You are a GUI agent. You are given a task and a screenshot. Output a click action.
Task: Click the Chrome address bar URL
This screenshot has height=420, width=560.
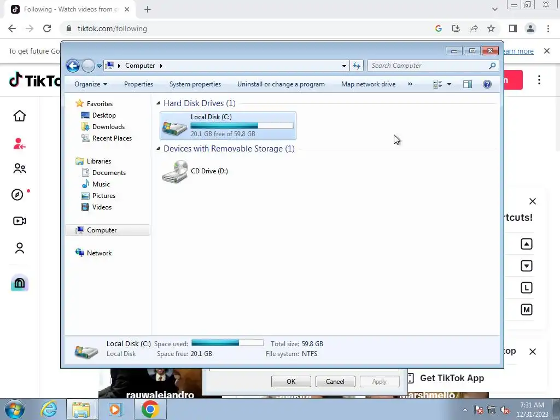[x=112, y=28]
